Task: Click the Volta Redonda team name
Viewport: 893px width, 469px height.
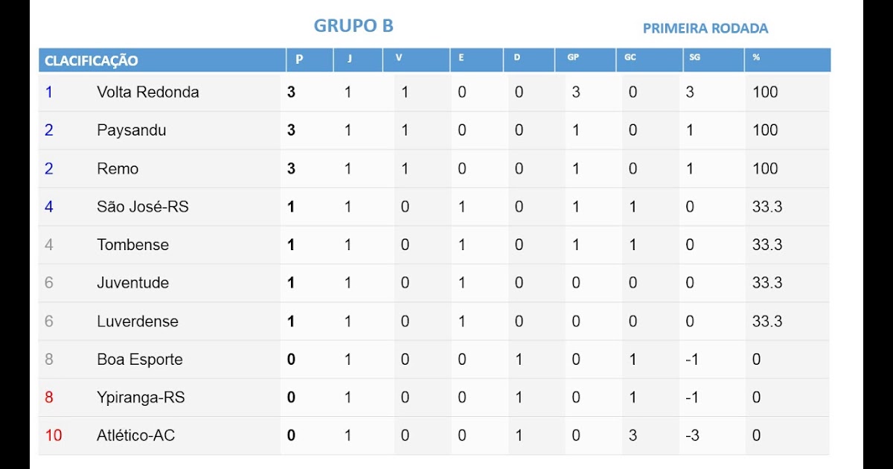Action: coord(148,92)
